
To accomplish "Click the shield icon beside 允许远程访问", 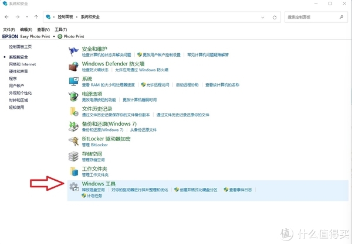I will pos(143,85).
